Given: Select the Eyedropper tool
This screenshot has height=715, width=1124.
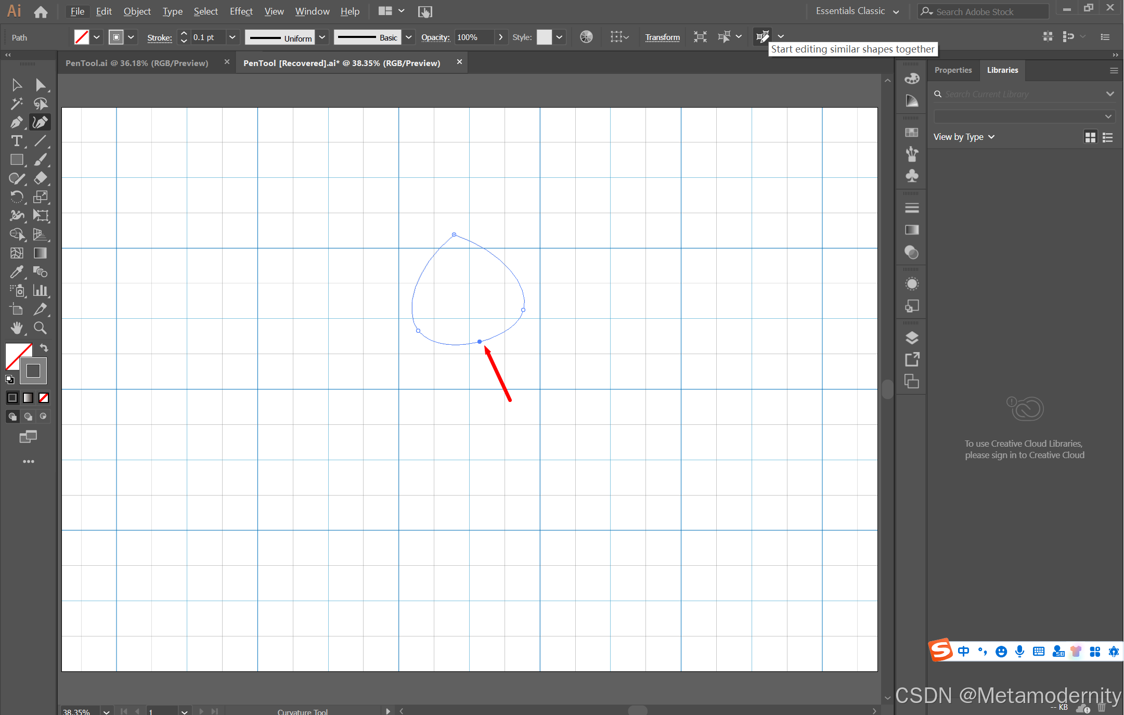Looking at the screenshot, I should [x=17, y=271].
